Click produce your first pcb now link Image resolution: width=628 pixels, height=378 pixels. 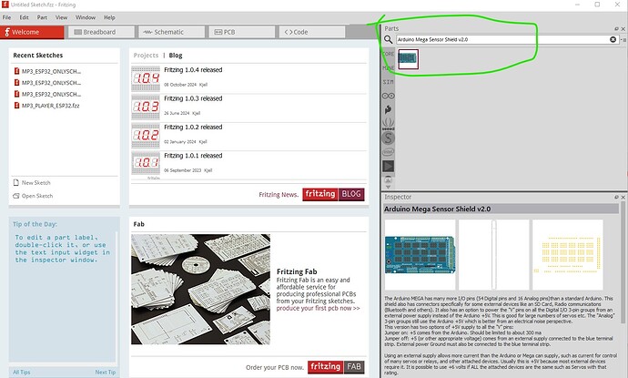318,308
